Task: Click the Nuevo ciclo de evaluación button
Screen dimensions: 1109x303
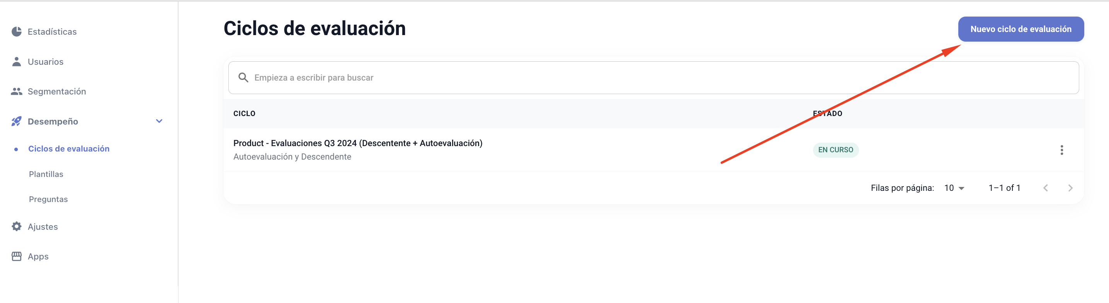Action: coord(1020,29)
